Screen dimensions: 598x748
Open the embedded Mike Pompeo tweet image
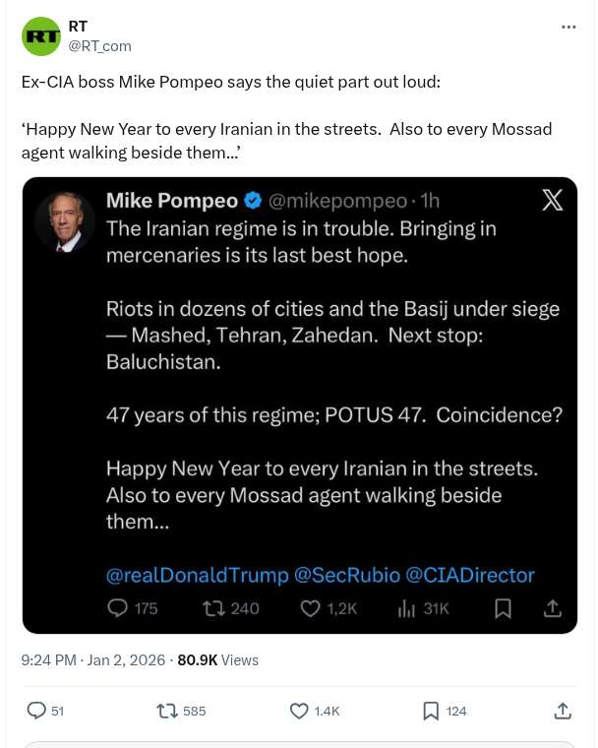299,404
